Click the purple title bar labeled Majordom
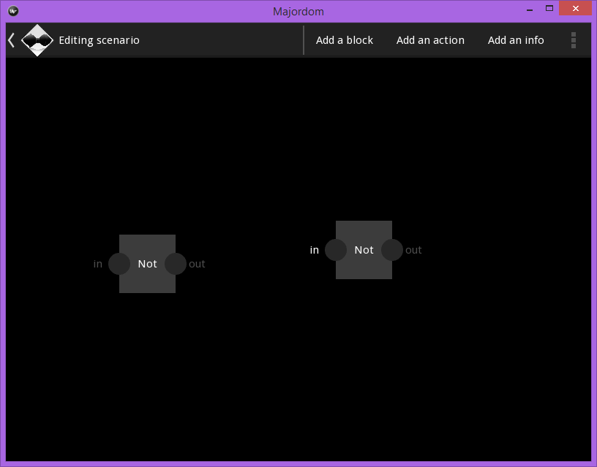The width and height of the screenshot is (597, 467). pyautogui.click(x=298, y=11)
